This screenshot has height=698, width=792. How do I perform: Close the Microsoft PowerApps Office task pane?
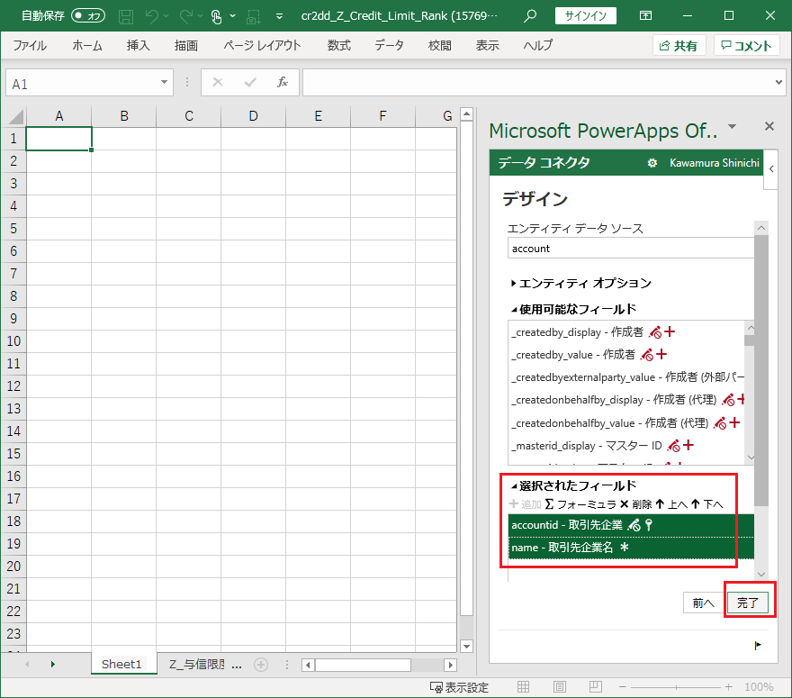click(x=769, y=126)
